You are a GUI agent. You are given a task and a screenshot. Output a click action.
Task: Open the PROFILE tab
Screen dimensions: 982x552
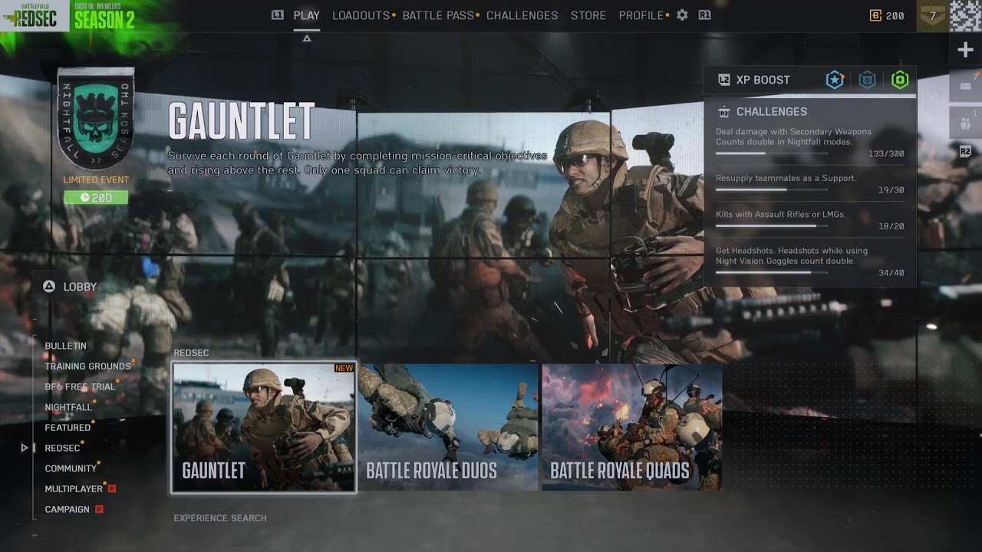[641, 15]
